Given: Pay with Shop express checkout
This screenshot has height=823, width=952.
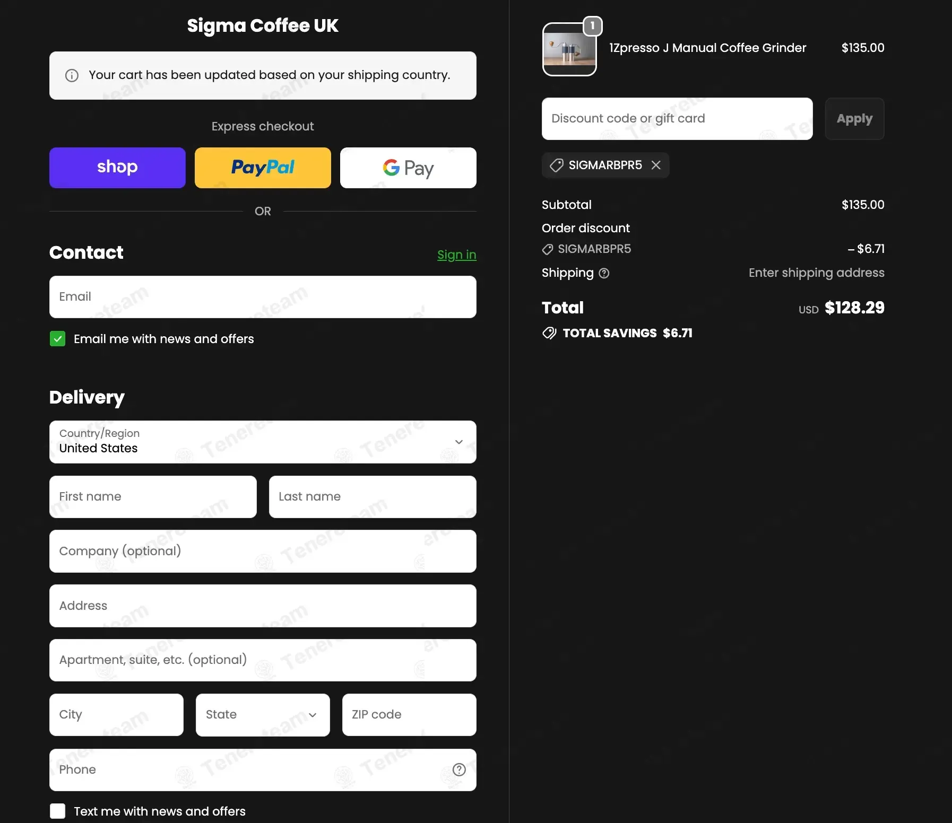Looking at the screenshot, I should pos(117,168).
